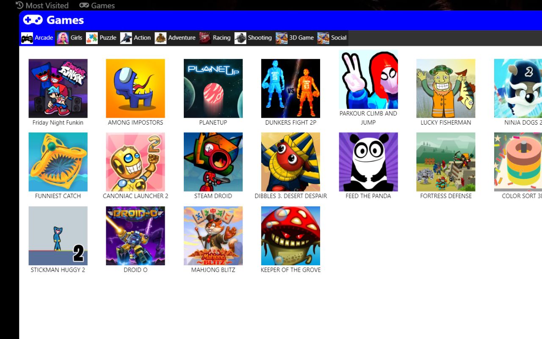Viewport: 542px width, 339px height.
Task: Select Feed the Panda game icon
Action: (368, 162)
